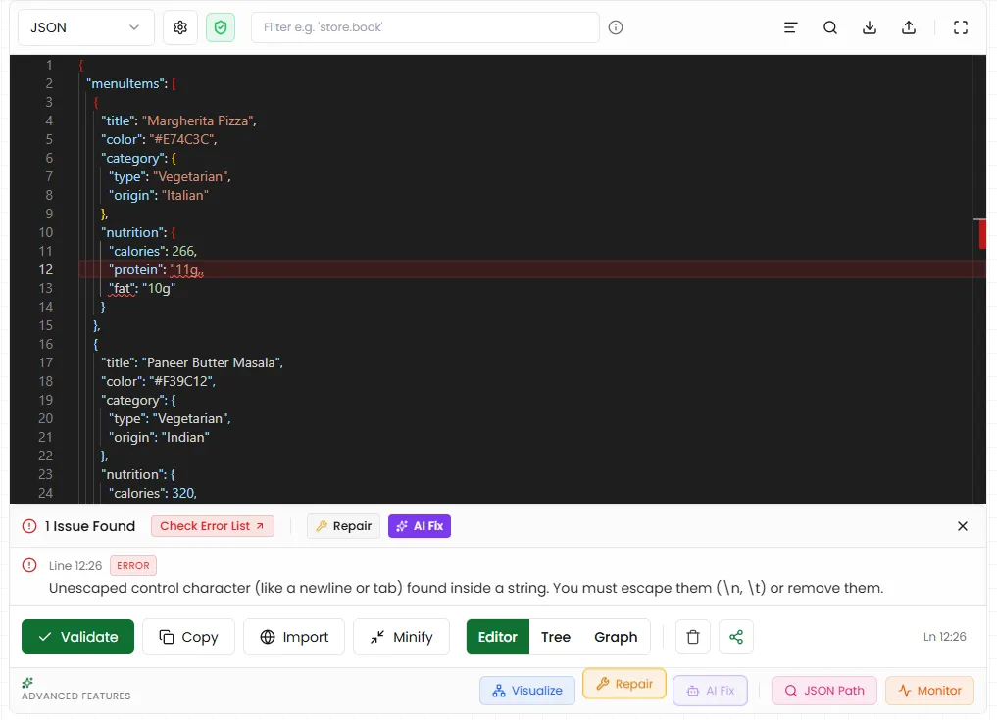Collapse the nutrition object on line 10
The width and height of the screenshot is (997, 720).
click(67, 232)
